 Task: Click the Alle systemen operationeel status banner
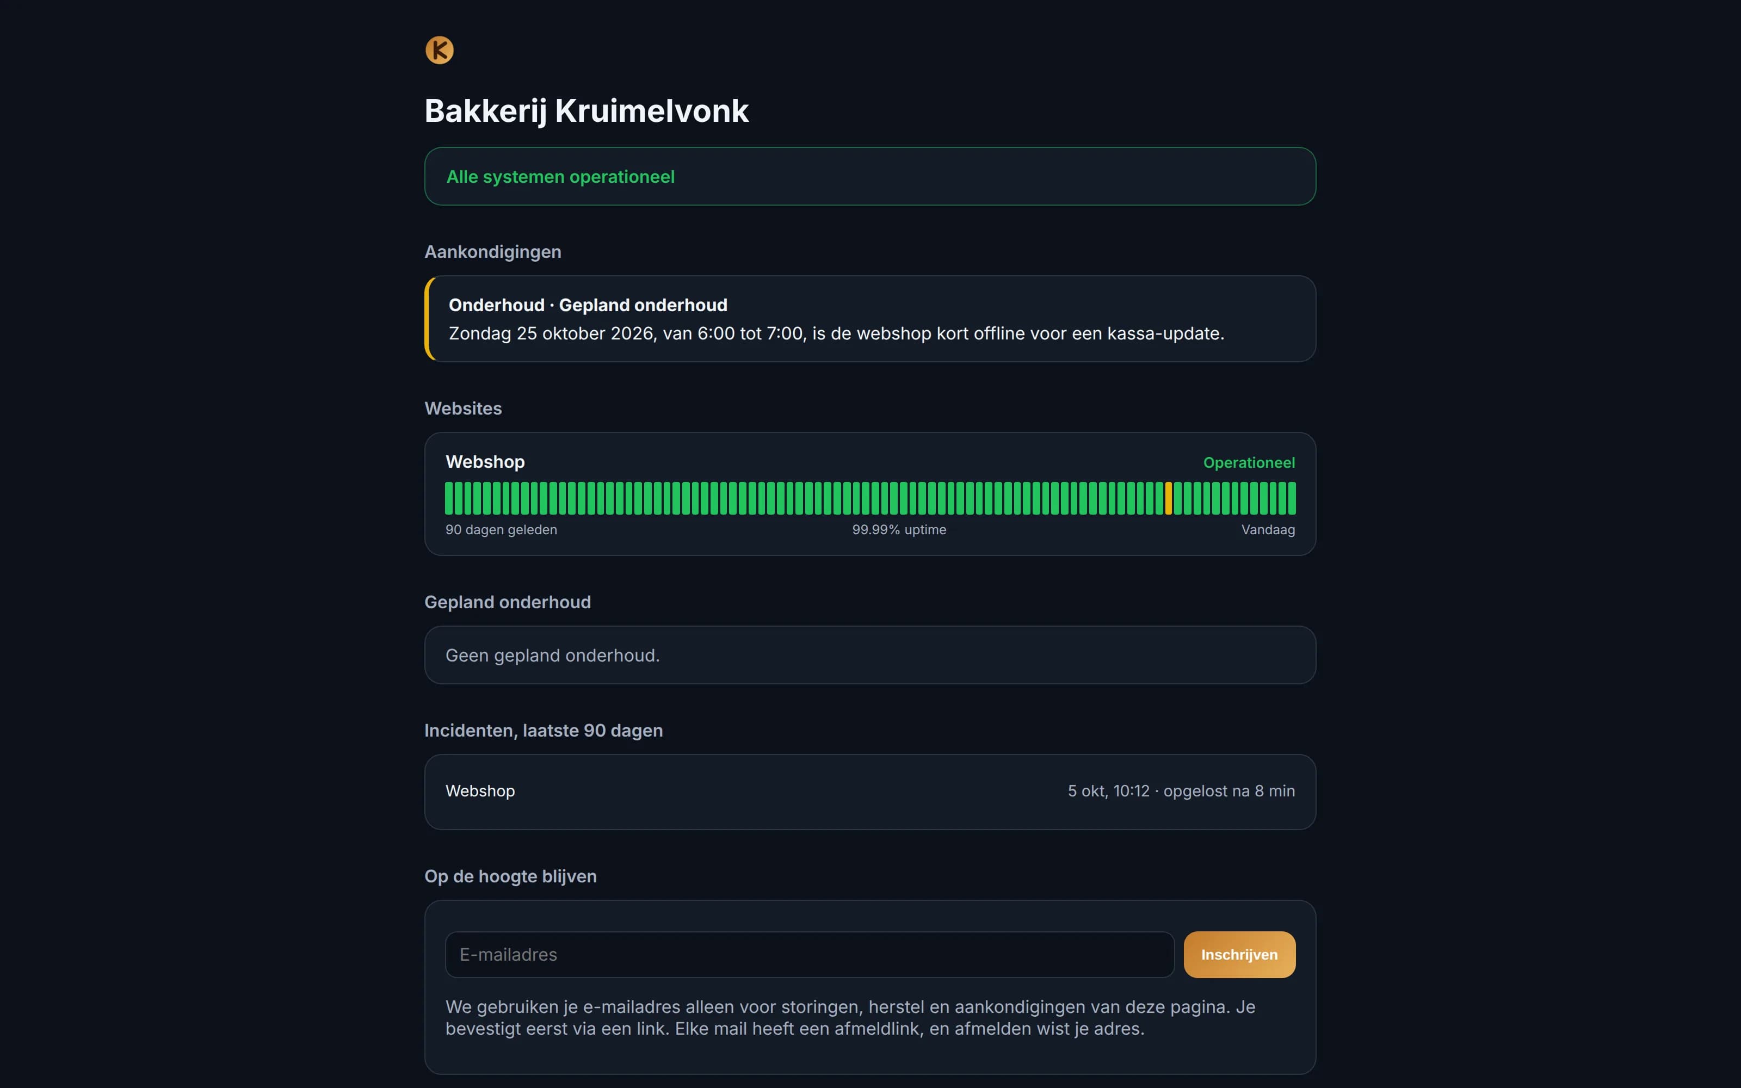point(870,176)
